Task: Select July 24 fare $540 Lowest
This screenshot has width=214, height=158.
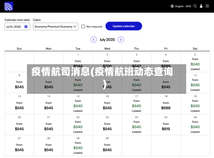Action: click(x=137, y=125)
